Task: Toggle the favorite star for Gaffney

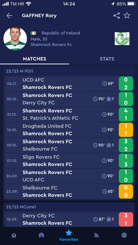Action: [x=127, y=15]
